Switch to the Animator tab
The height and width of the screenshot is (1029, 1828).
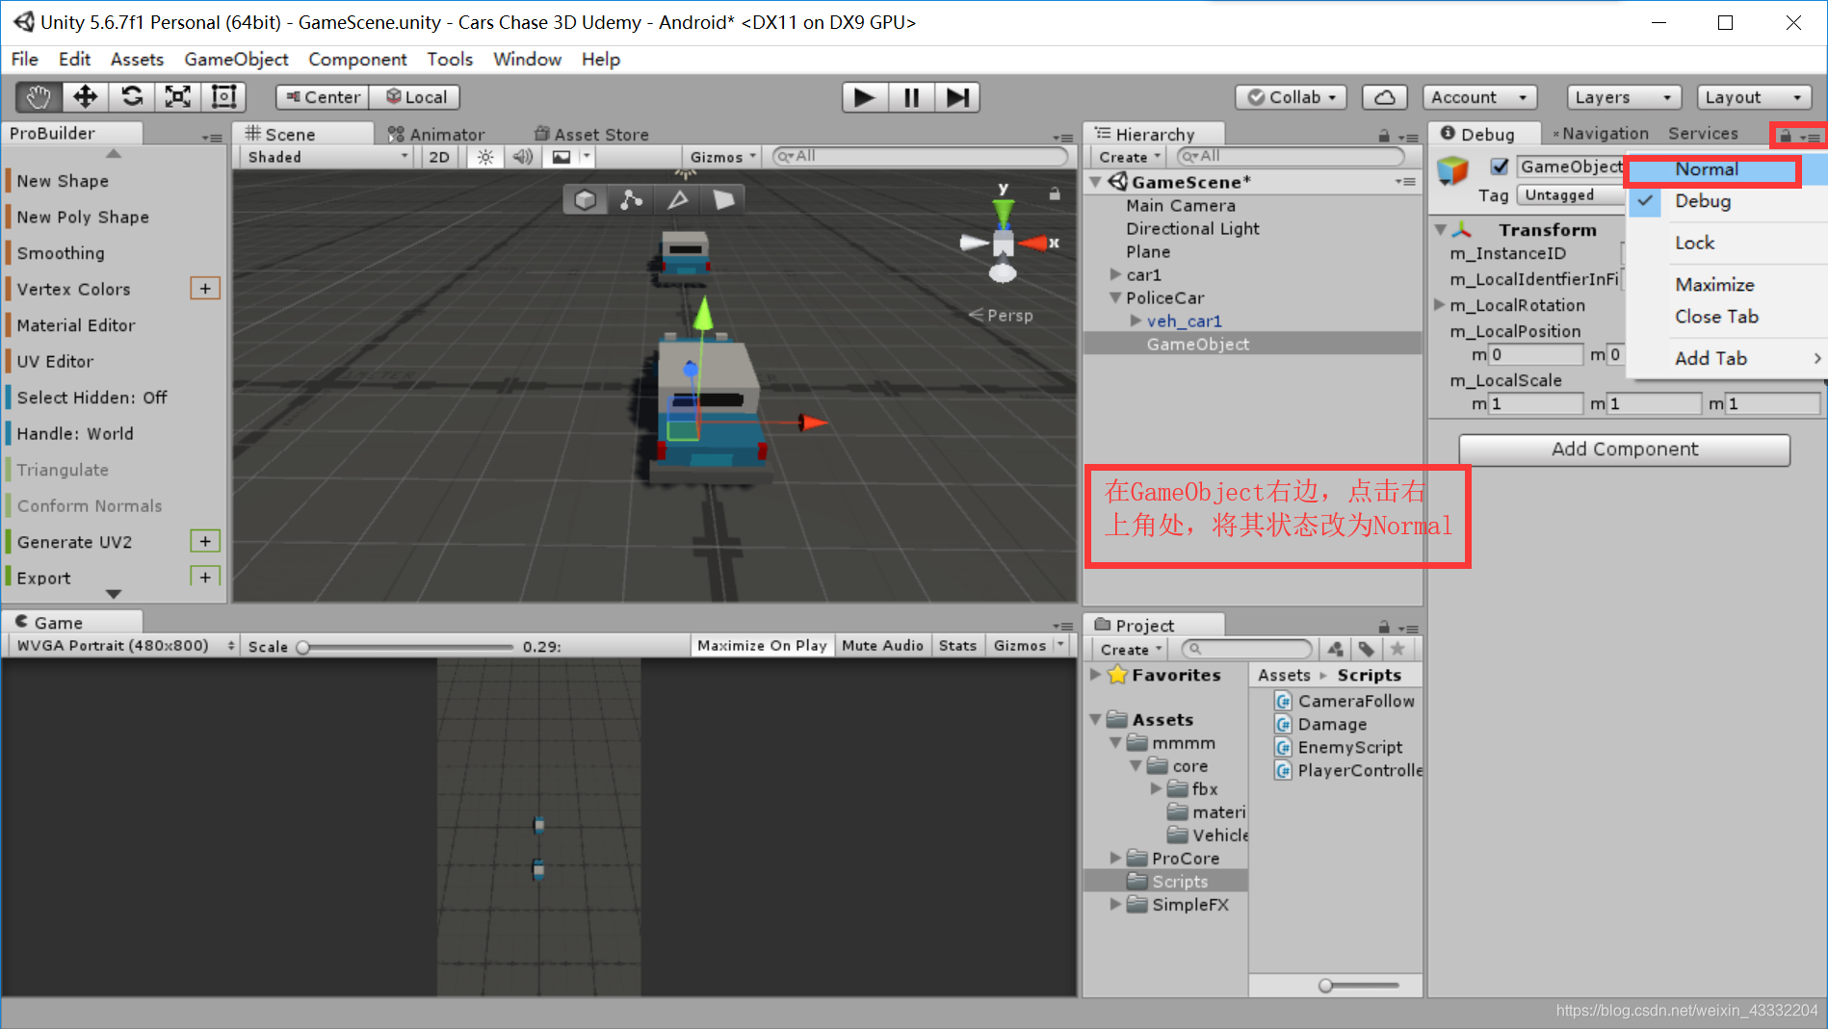tap(436, 135)
